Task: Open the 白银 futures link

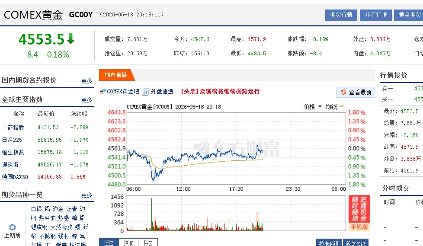Action: click(x=36, y=209)
